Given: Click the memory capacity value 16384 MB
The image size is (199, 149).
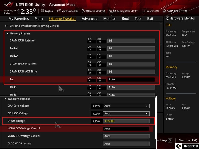Looking at the screenshot, I should [x=171, y=88].
